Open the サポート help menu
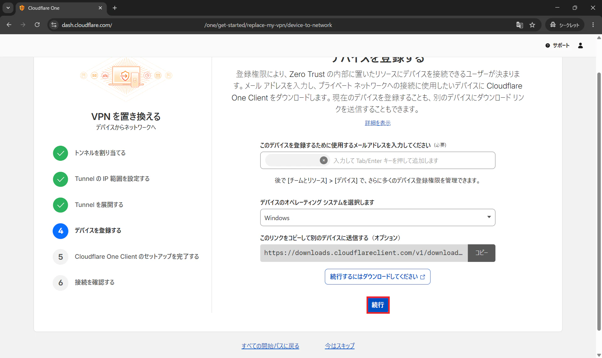 (557, 46)
